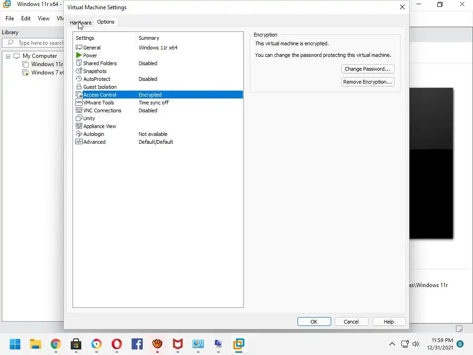Click the VMware Tools vm icon

[x=79, y=102]
